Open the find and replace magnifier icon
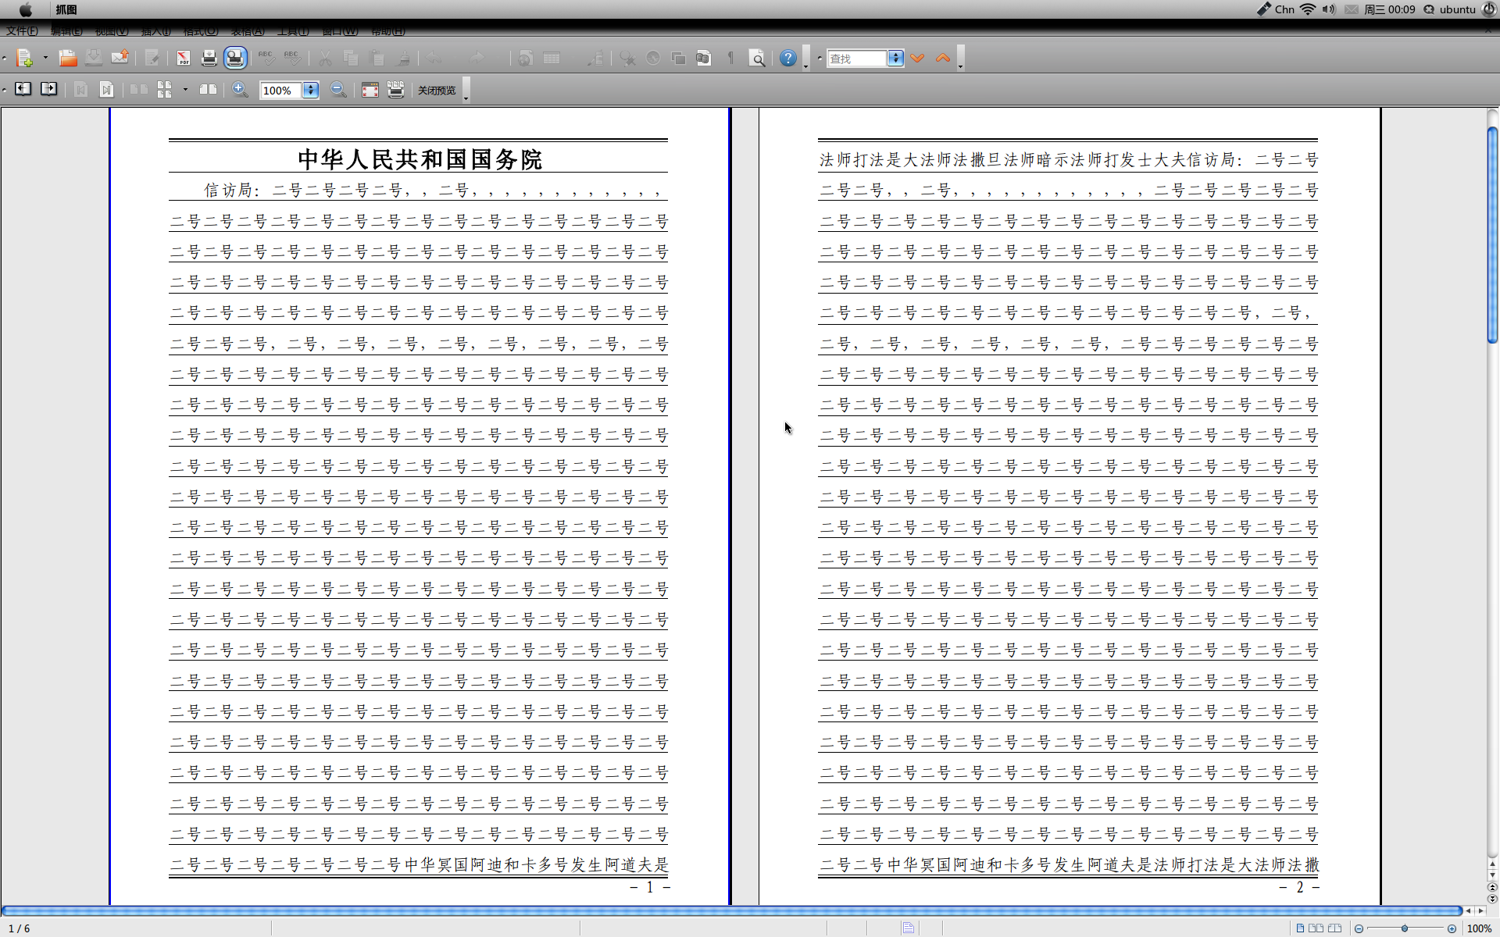Screen dimensions: 1500x937 [x=757, y=59]
